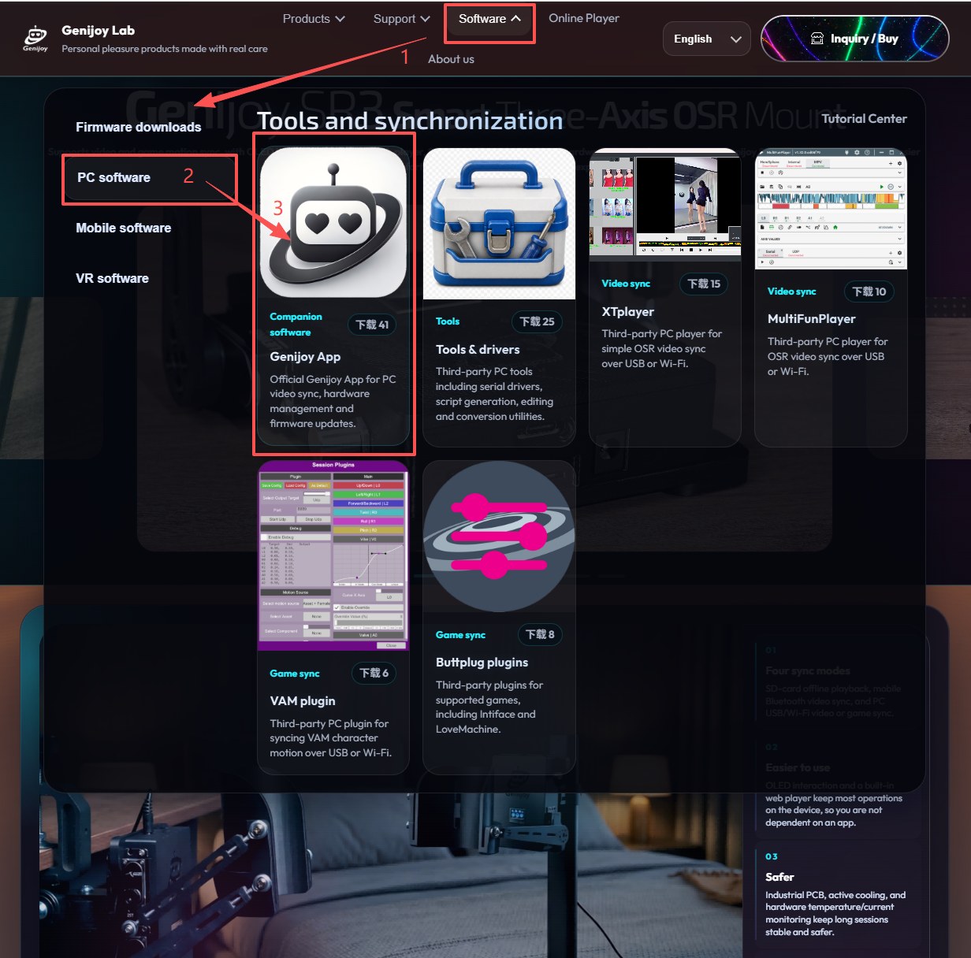Click the 下載 41 download badge

click(x=372, y=325)
